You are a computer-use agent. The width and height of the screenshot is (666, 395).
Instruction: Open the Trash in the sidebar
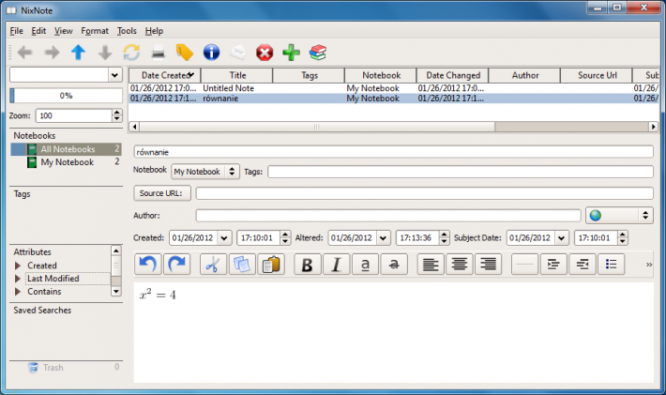[53, 368]
